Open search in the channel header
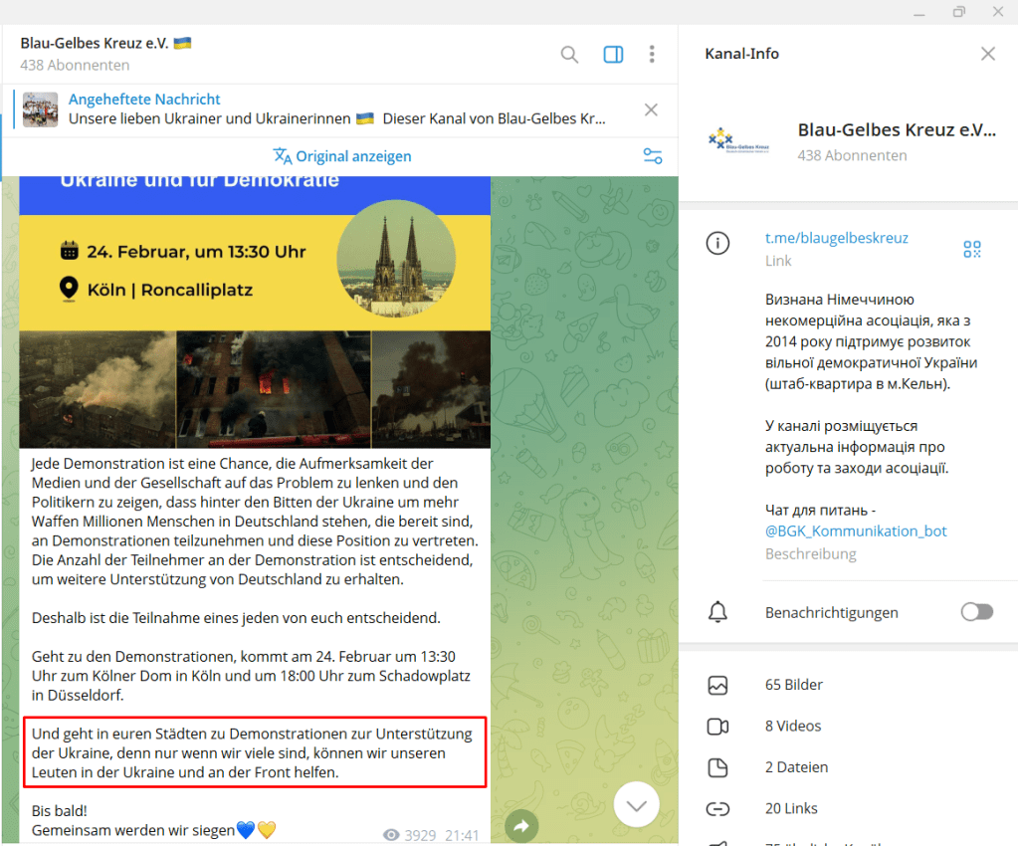Viewport: 1018px width, 846px height. [569, 55]
